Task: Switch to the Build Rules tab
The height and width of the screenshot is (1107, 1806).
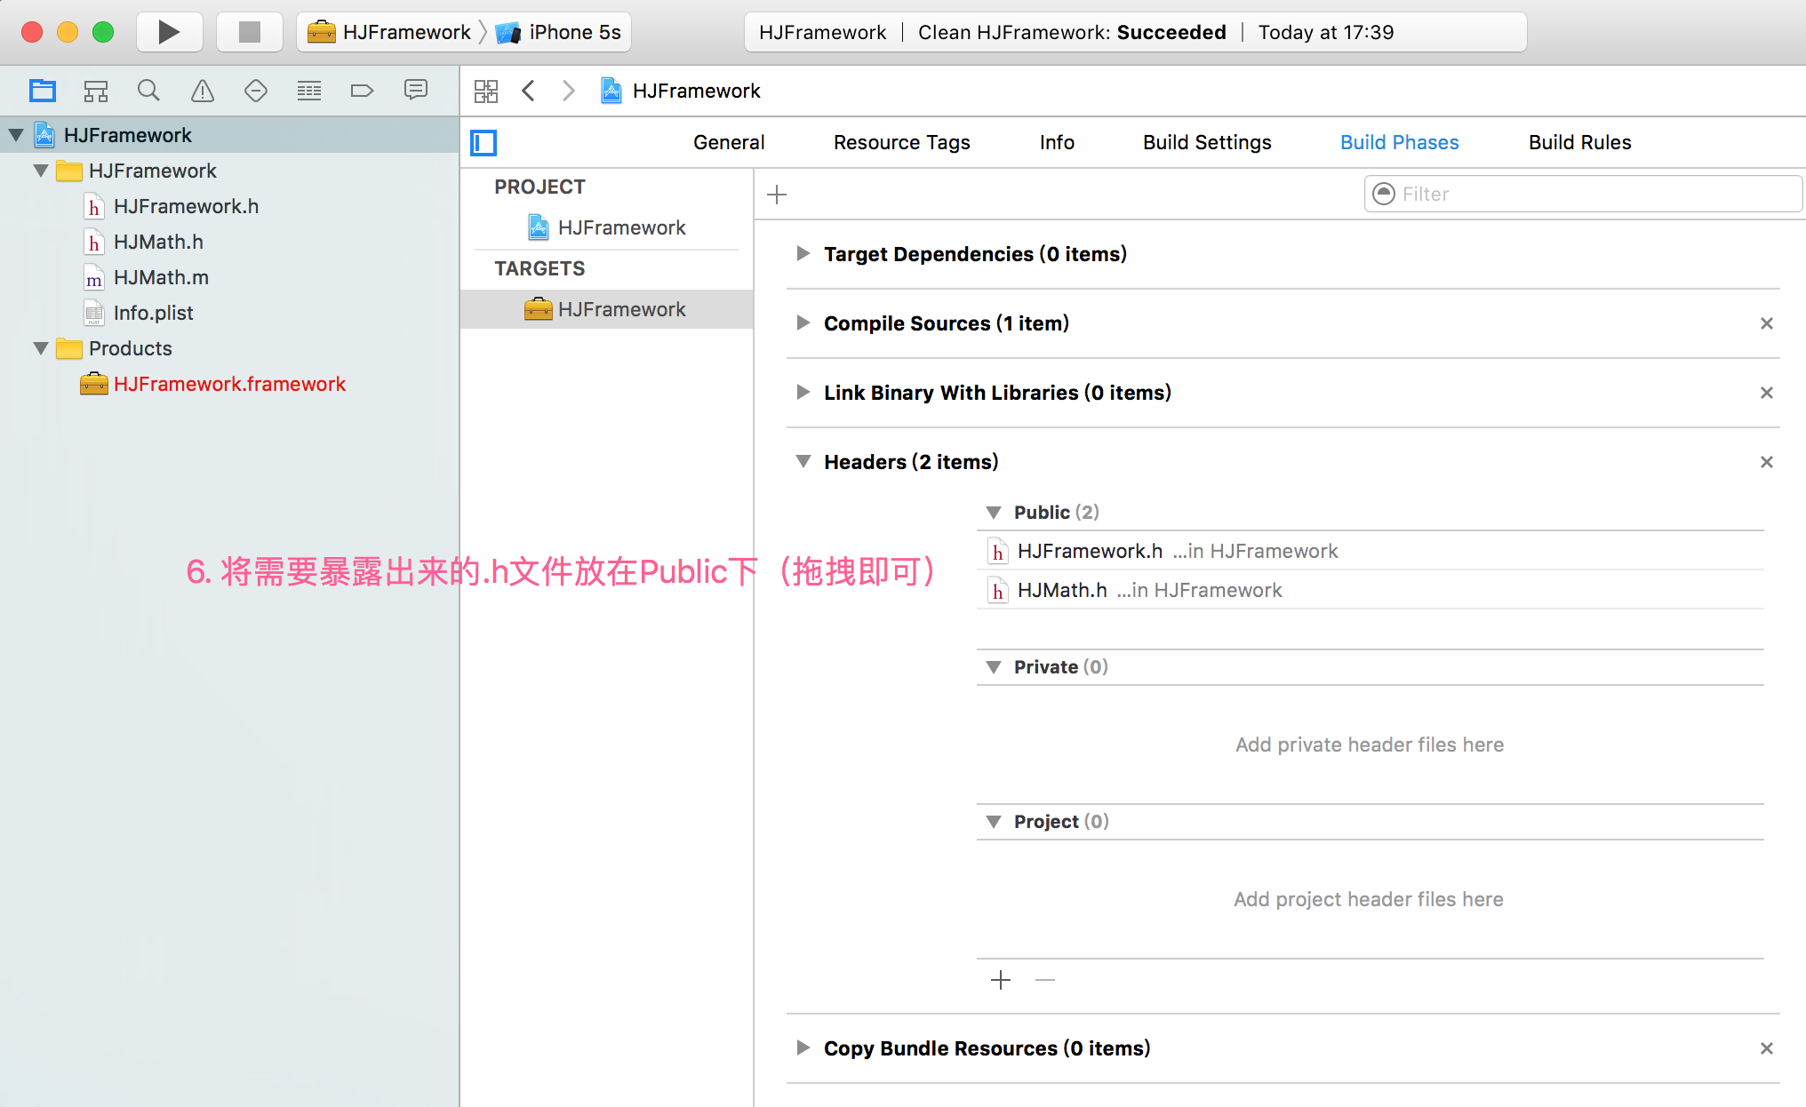Action: point(1579,142)
